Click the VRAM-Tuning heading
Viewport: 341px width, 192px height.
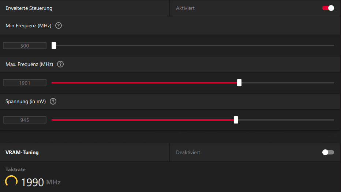click(x=22, y=152)
